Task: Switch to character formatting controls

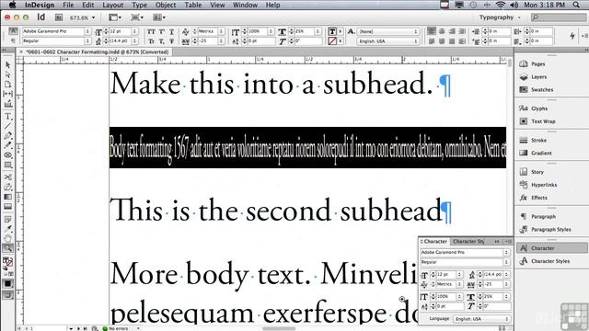Action: click(x=13, y=31)
